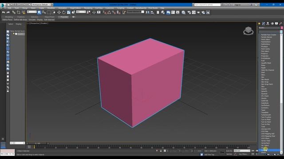The height and width of the screenshot is (159, 284).
Task: Click the Redo arrow in toolbar
Action: 8,12
